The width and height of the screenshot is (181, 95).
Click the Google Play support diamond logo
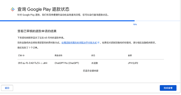(x=13, y=9)
